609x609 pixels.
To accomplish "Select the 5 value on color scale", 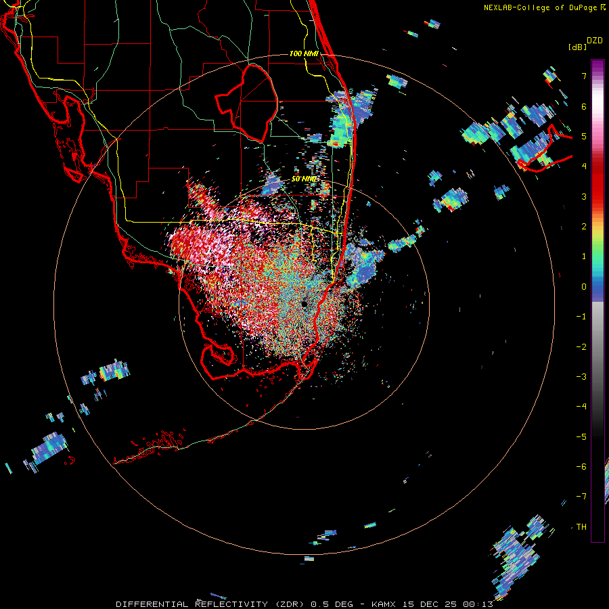I will 584,136.
